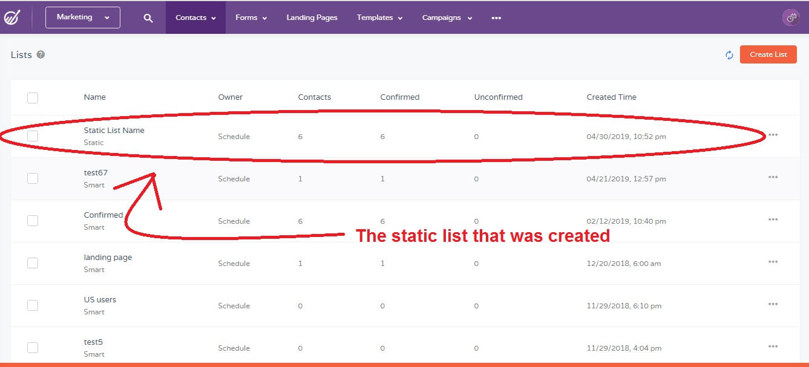
Task: Open the actions menu for test67 list
Action: [773, 177]
